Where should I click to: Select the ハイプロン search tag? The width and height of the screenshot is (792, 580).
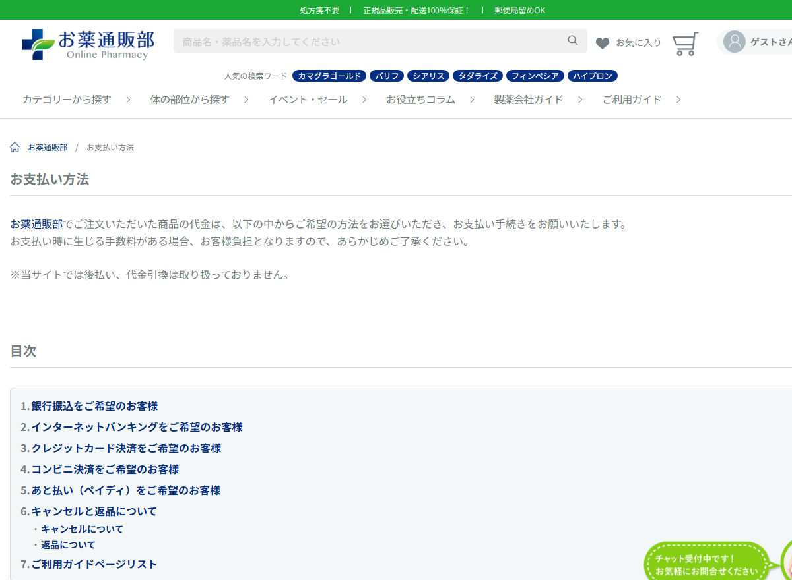(x=593, y=76)
